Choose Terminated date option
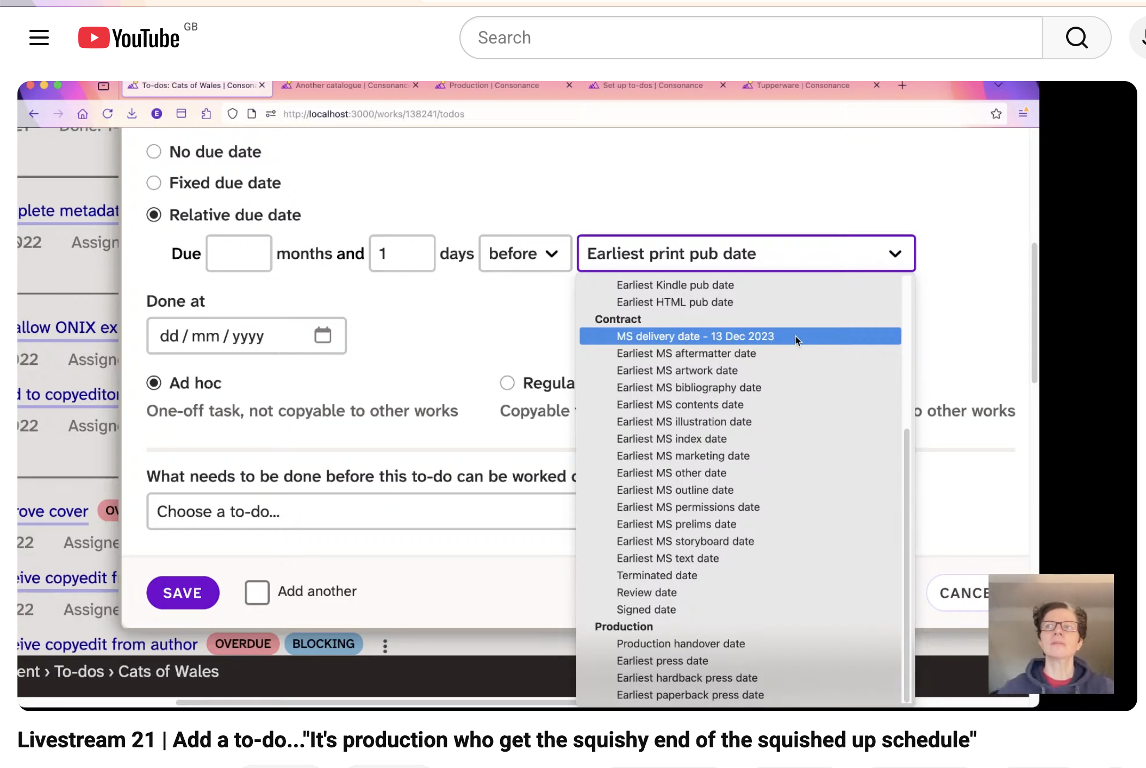Viewport: 1146px width, 768px height. click(x=657, y=575)
